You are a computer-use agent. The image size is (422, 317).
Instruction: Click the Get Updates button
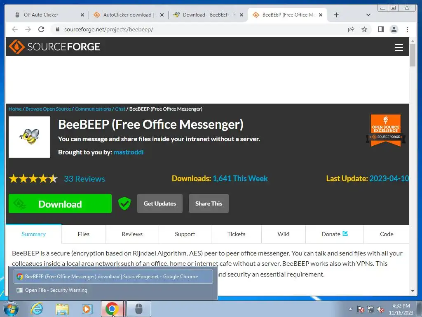click(160, 203)
